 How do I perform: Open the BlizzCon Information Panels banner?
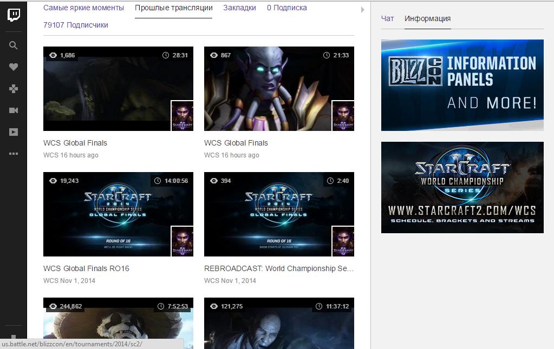click(462, 85)
